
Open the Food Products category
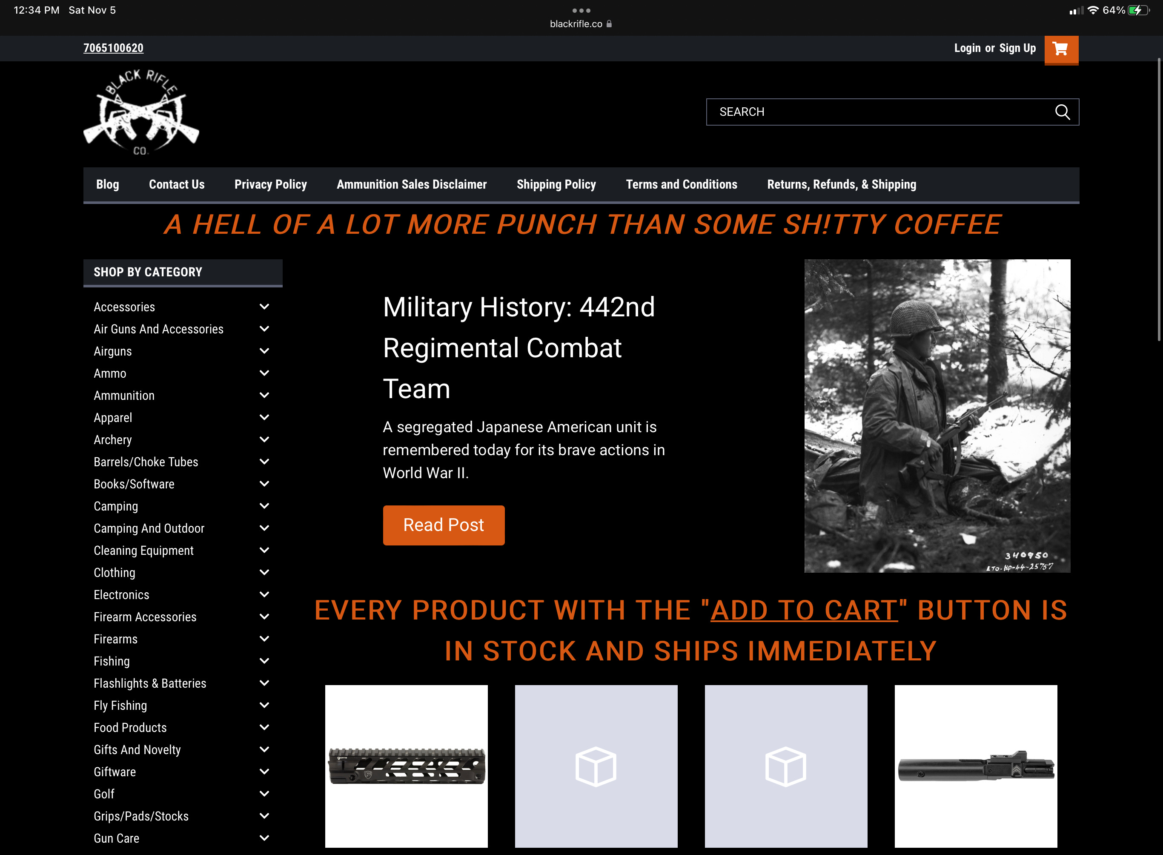[x=130, y=728]
